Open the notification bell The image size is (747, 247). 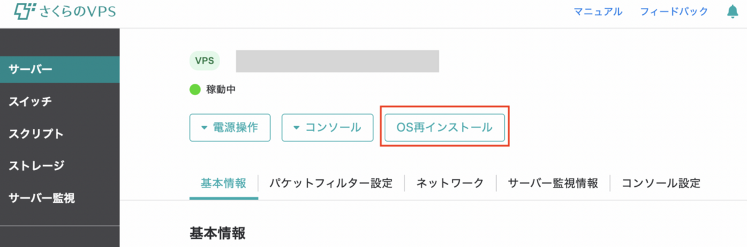[x=732, y=11]
